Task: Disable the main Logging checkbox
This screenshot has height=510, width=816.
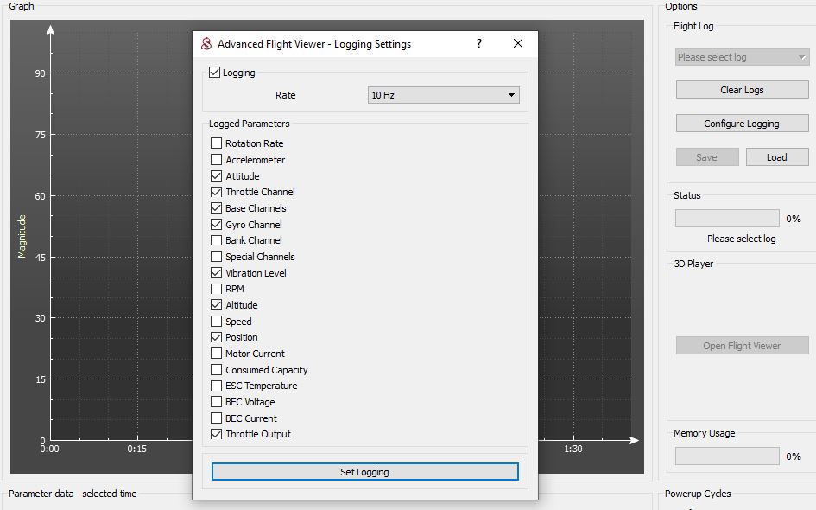Action: click(x=215, y=73)
